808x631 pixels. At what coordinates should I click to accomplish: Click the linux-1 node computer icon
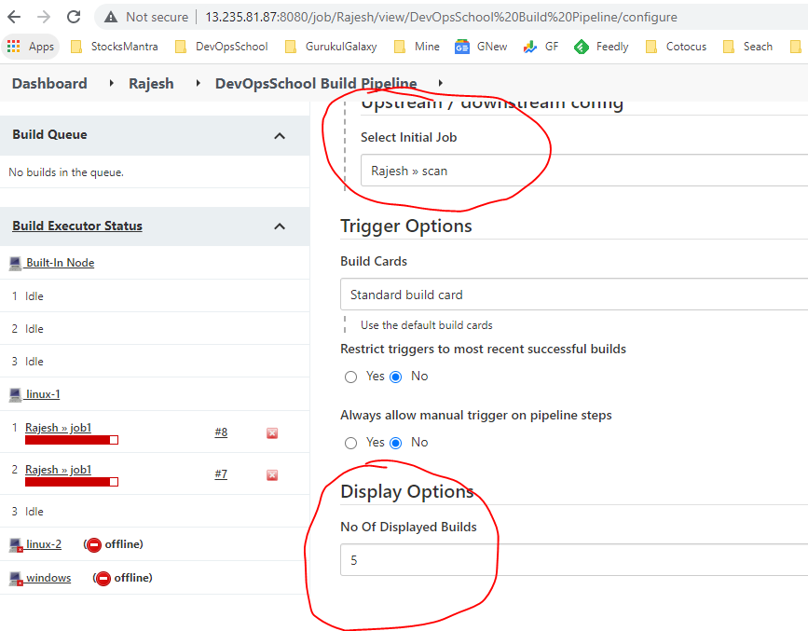(x=16, y=394)
